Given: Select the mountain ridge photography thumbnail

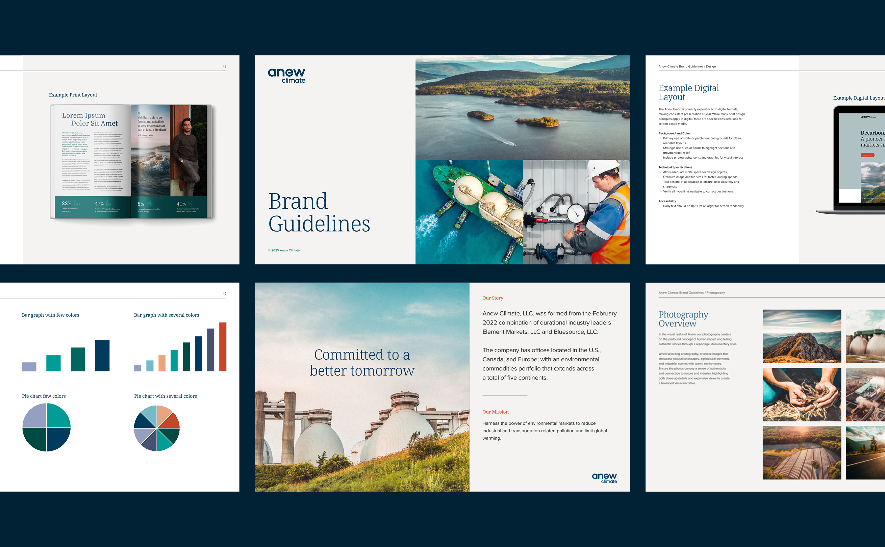Looking at the screenshot, I should click(x=802, y=336).
